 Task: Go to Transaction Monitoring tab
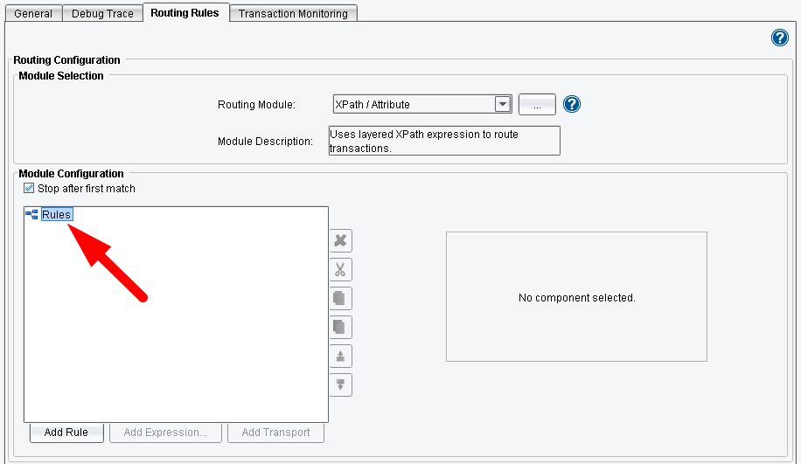point(293,14)
